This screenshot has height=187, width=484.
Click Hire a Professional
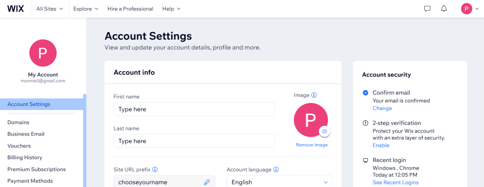click(x=130, y=8)
